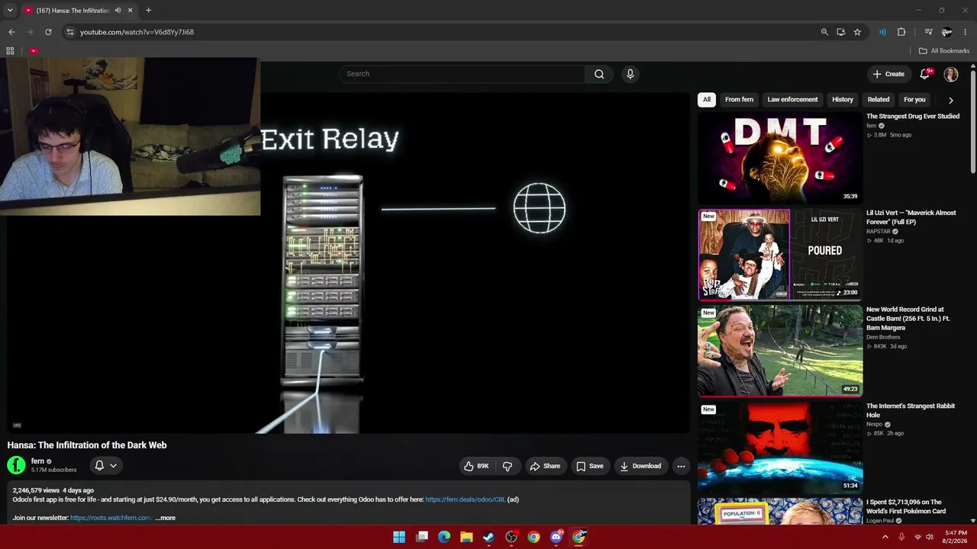Show more filter chips with right arrow
This screenshot has width=977, height=549.
pos(950,100)
